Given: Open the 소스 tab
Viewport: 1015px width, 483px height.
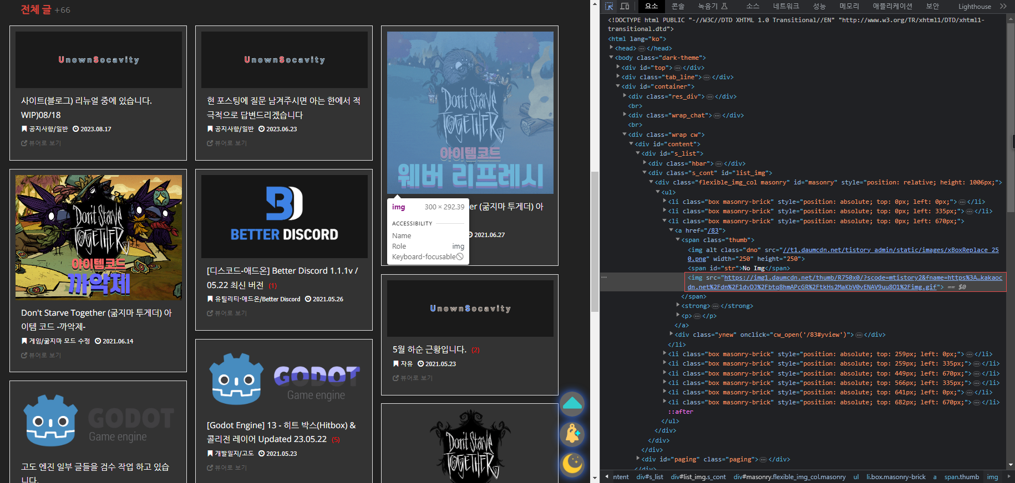Looking at the screenshot, I should point(753,6).
